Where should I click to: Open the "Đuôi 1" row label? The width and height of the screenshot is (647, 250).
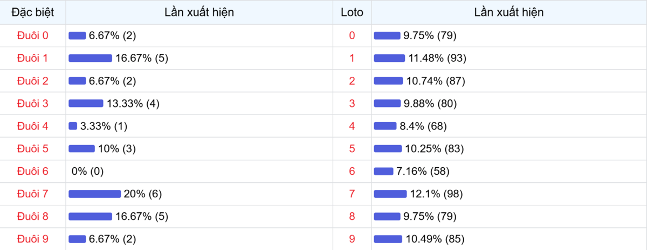click(x=33, y=58)
